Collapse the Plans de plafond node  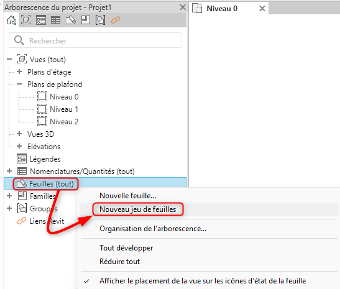19,84
